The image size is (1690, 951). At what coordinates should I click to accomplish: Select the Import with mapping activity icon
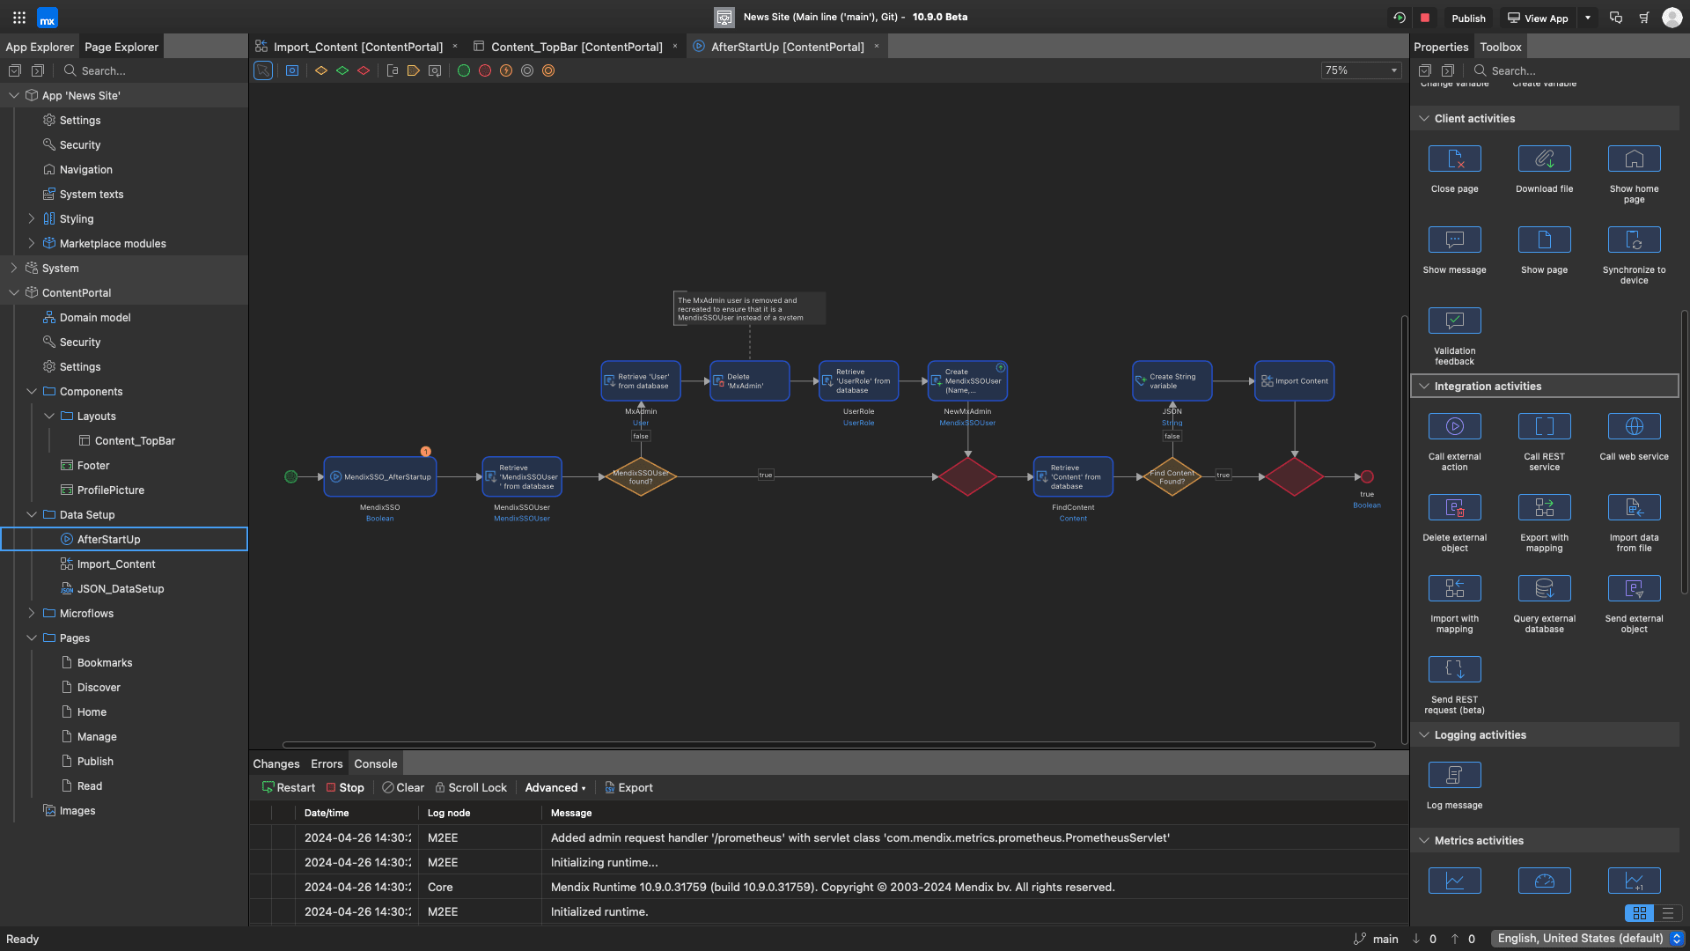tap(1455, 588)
